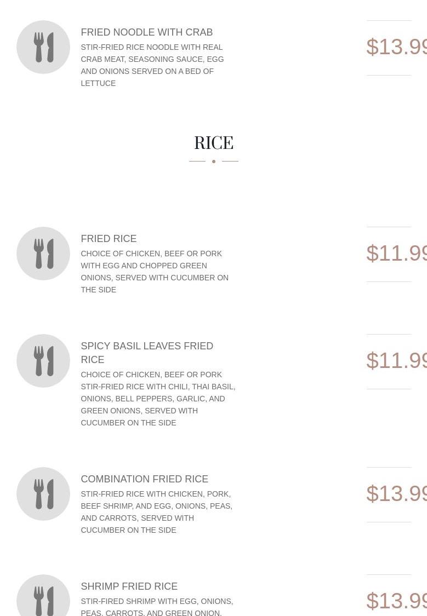Open the Spicy Basil Leaves Fried Rice title
Image resolution: width=427 pixels, height=616 pixels.
(x=146, y=353)
